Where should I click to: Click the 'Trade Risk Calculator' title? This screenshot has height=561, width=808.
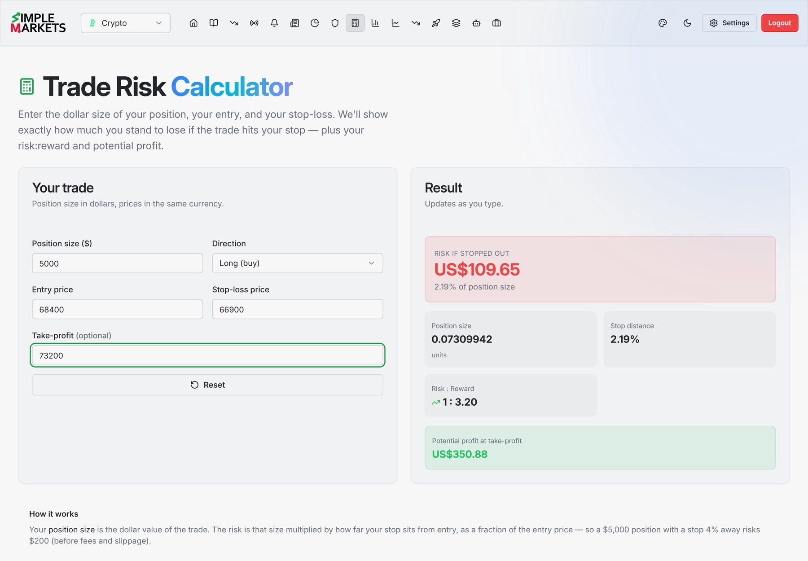pyautogui.click(x=168, y=87)
